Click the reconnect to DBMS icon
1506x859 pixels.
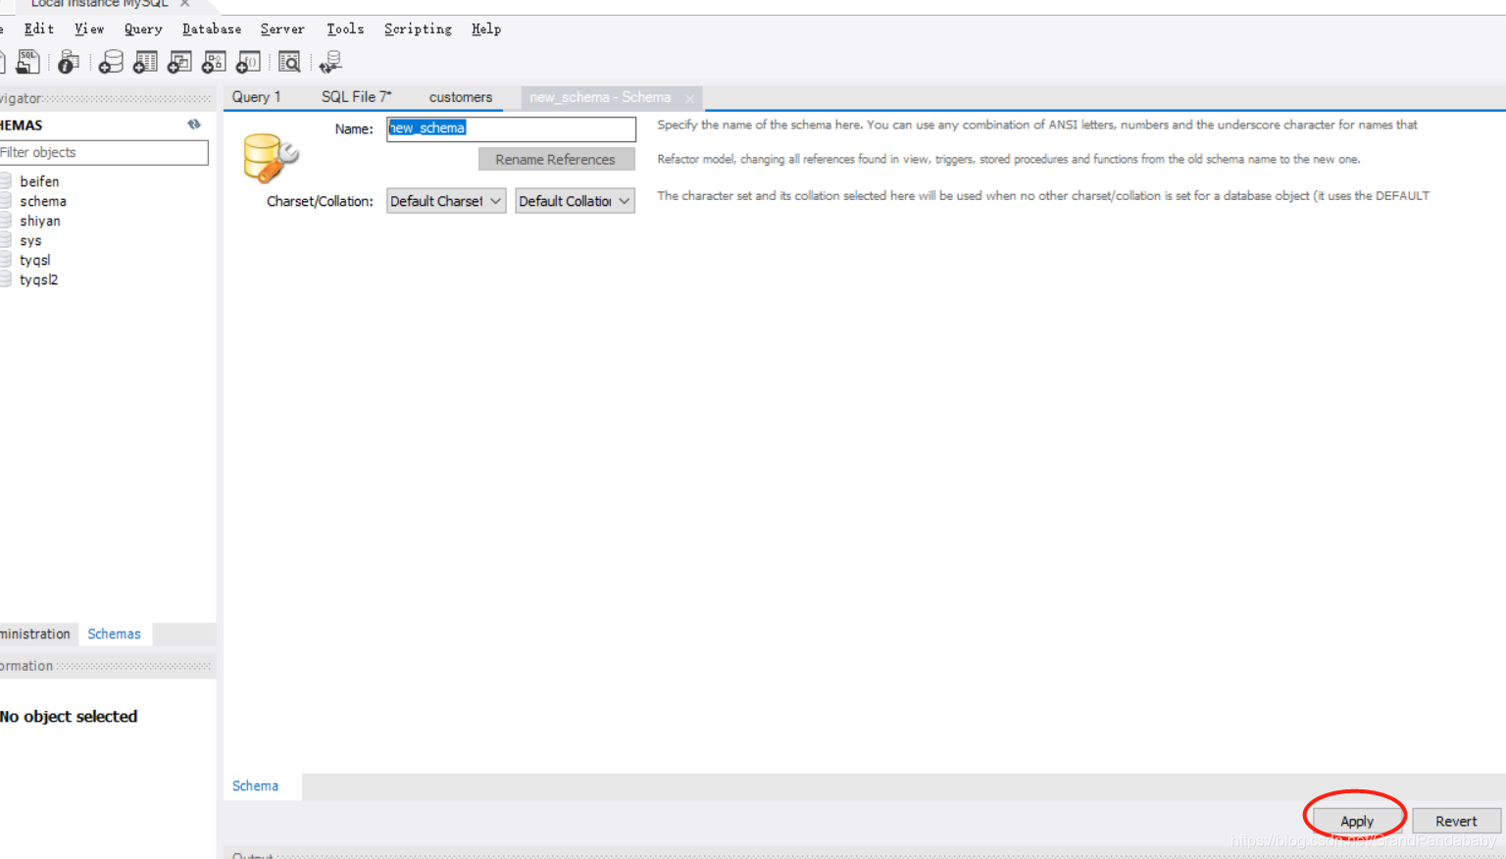[330, 62]
